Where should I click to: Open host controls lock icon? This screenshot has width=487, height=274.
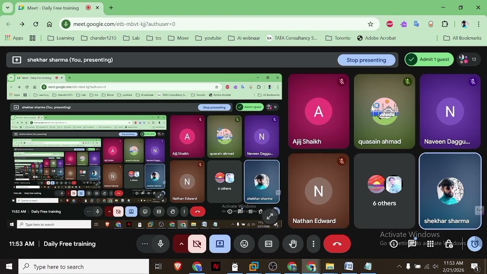pos(449,244)
